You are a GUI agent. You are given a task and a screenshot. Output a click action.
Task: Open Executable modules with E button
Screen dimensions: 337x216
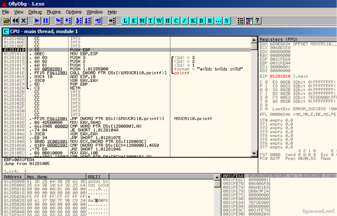click(134, 21)
